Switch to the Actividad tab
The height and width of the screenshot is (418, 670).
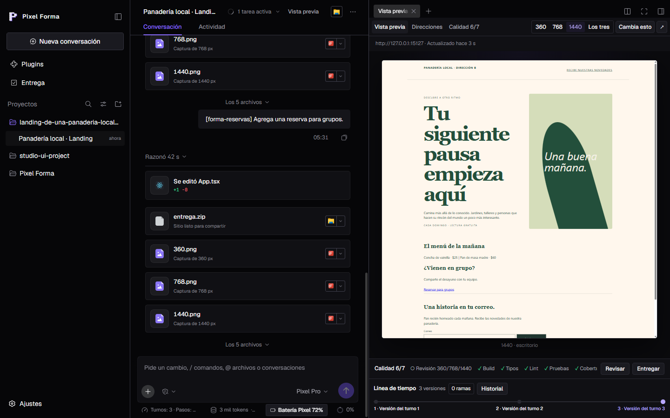click(x=212, y=27)
